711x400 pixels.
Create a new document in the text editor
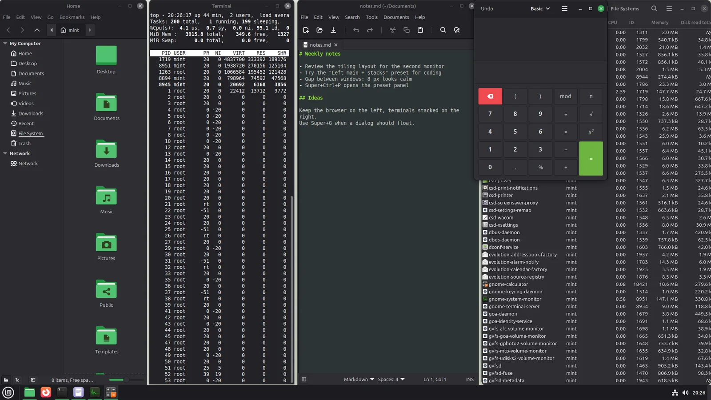click(x=306, y=30)
